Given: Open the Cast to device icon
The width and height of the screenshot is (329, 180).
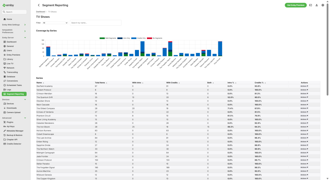Looking at the screenshot, I should pyautogui.click(x=311, y=5).
